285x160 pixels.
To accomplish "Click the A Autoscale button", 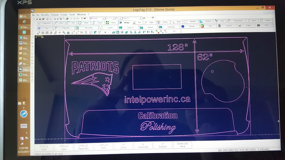I will coord(143,146).
